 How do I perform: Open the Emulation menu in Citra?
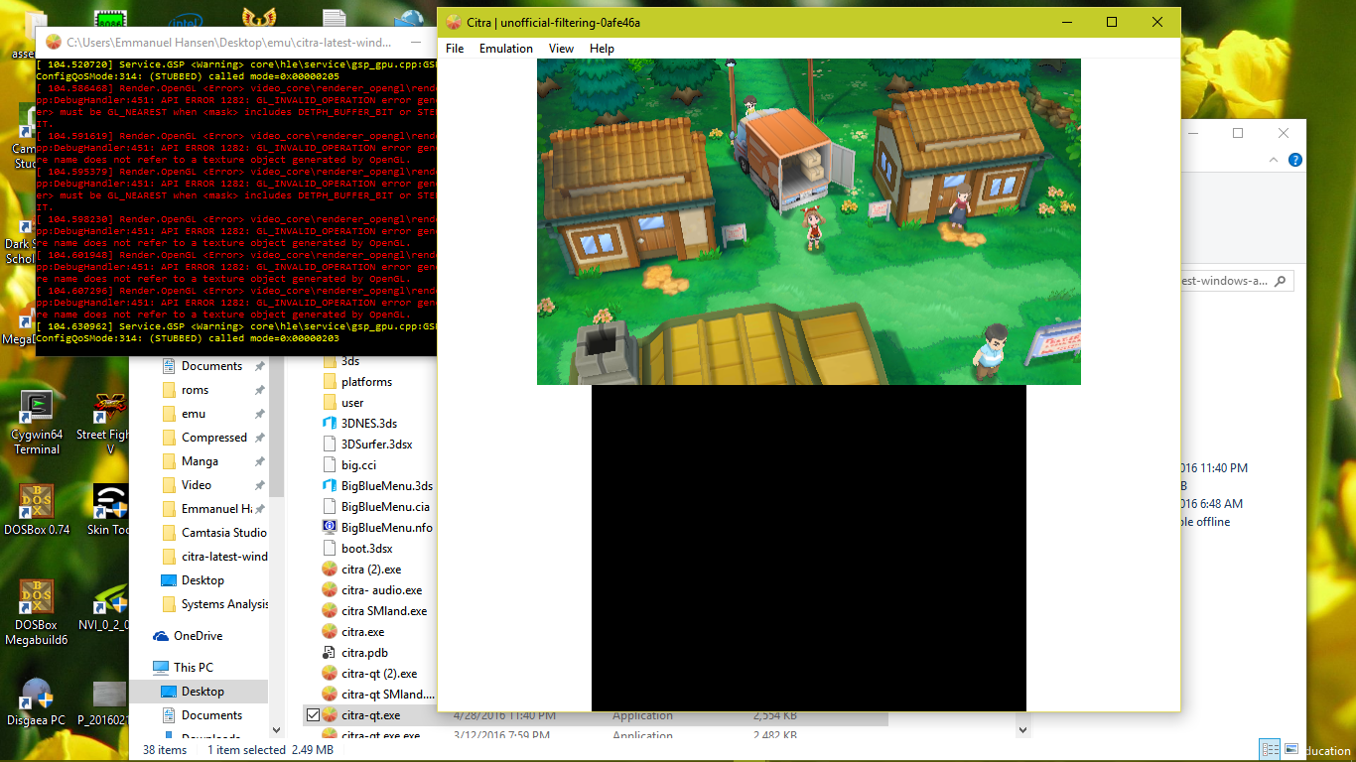pyautogui.click(x=506, y=49)
